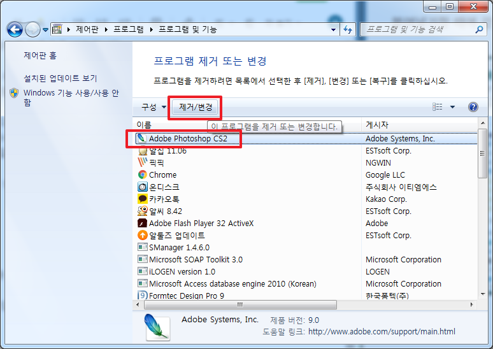The height and width of the screenshot is (349, 493).
Task: Select 프로그램 breadcrumb in address bar
Action: [128, 29]
